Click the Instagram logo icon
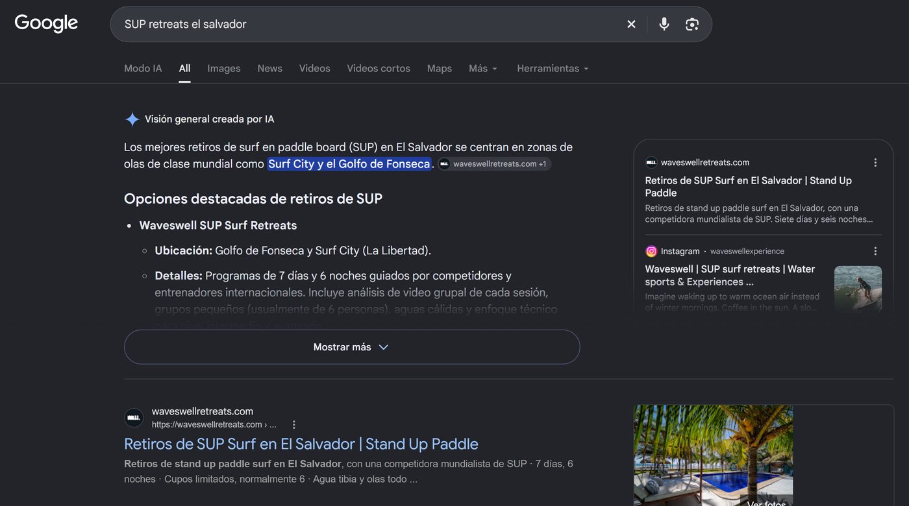This screenshot has height=506, width=909. 651,251
